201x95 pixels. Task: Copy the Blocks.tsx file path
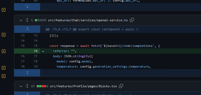(121, 86)
